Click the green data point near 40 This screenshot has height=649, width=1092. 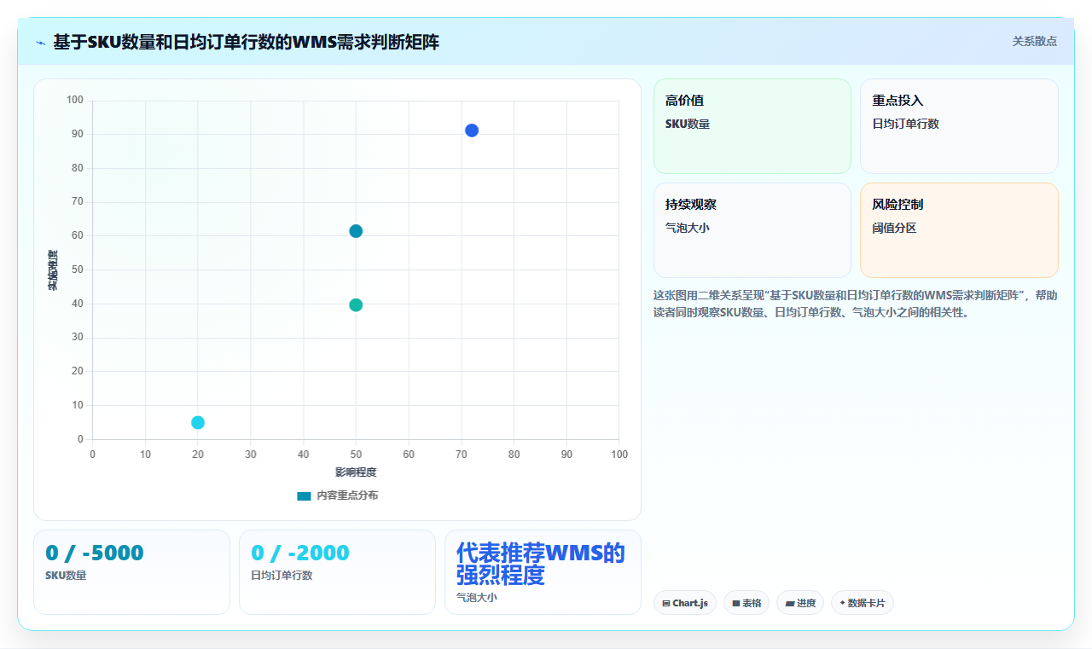356,305
